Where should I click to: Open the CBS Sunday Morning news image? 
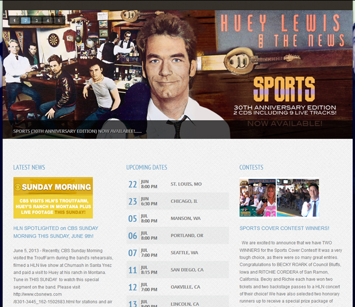[53, 198]
